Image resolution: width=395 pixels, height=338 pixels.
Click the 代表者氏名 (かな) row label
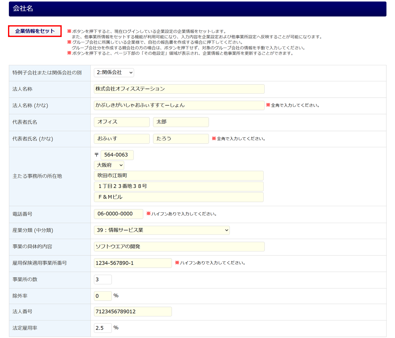pos(33,139)
